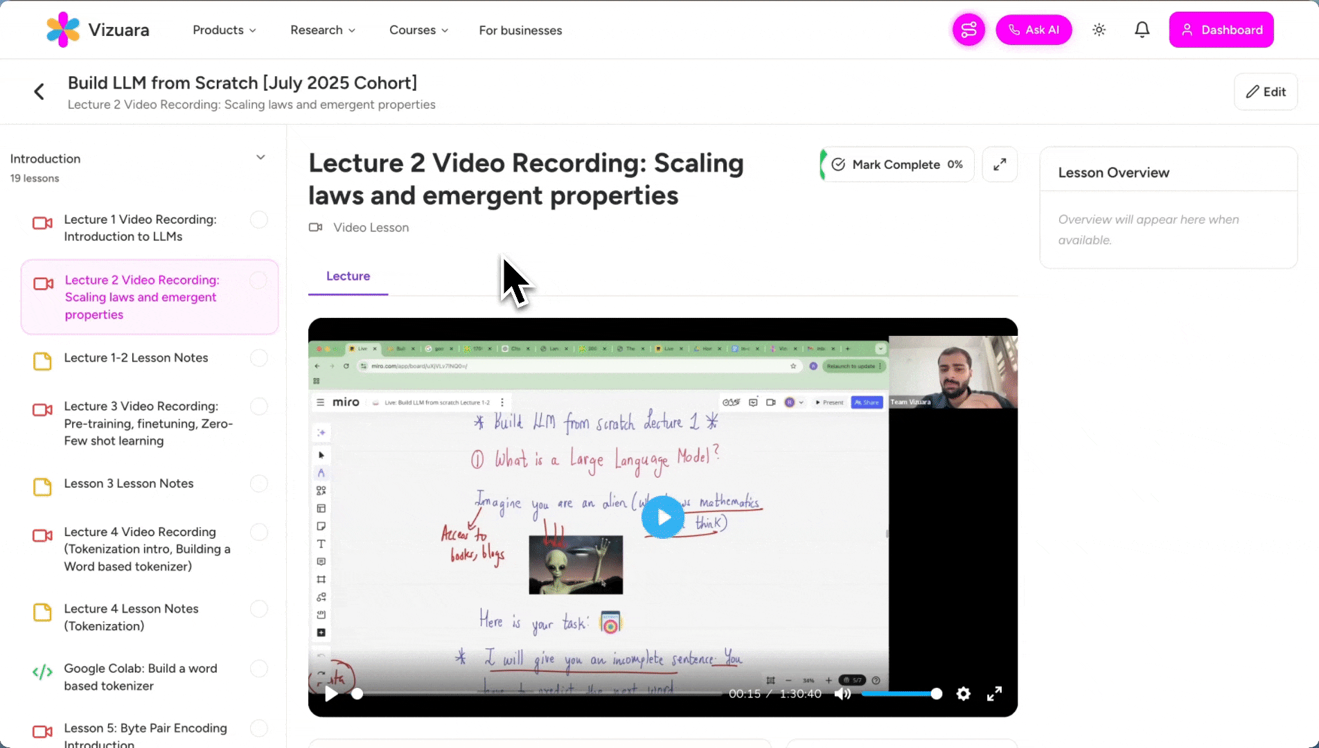The height and width of the screenshot is (748, 1319).
Task: Go back using the left arrow
Action: coord(39,91)
